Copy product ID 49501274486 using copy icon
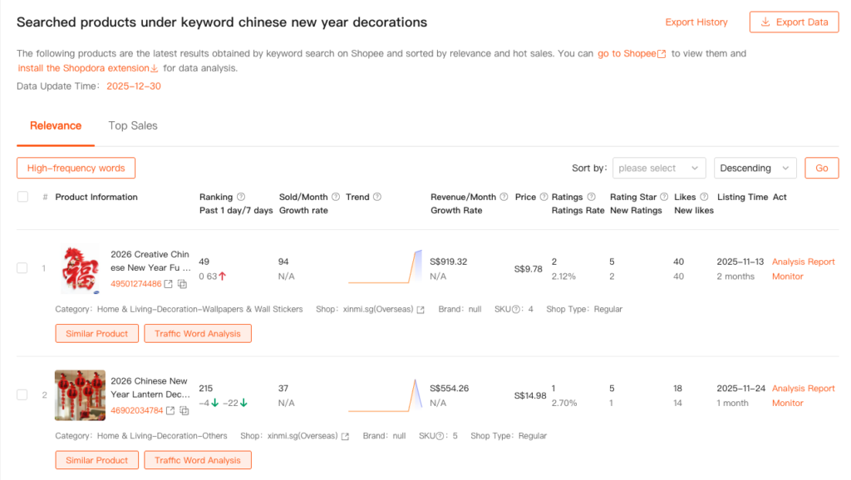851x480 pixels. click(x=182, y=284)
